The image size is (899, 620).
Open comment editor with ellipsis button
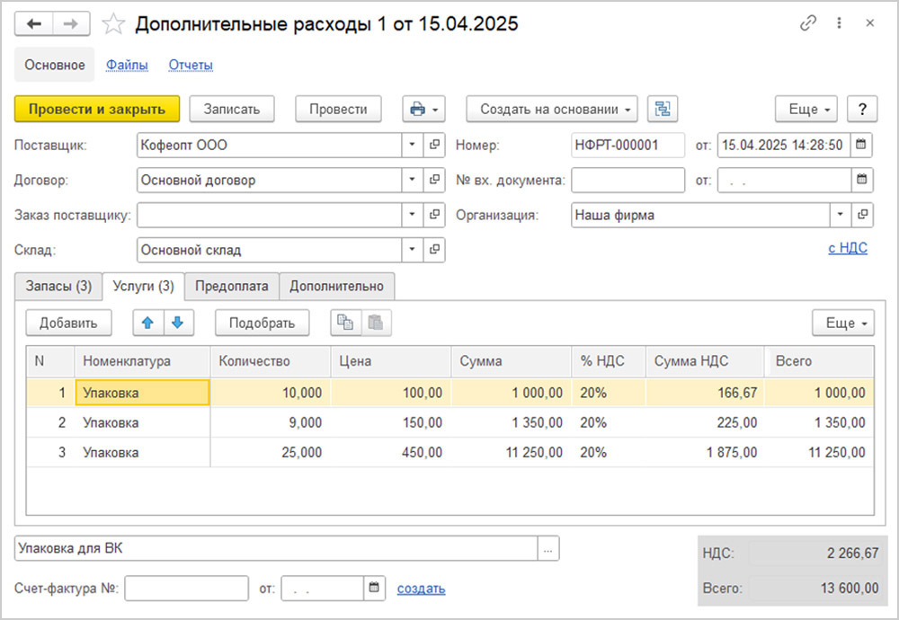click(x=548, y=548)
